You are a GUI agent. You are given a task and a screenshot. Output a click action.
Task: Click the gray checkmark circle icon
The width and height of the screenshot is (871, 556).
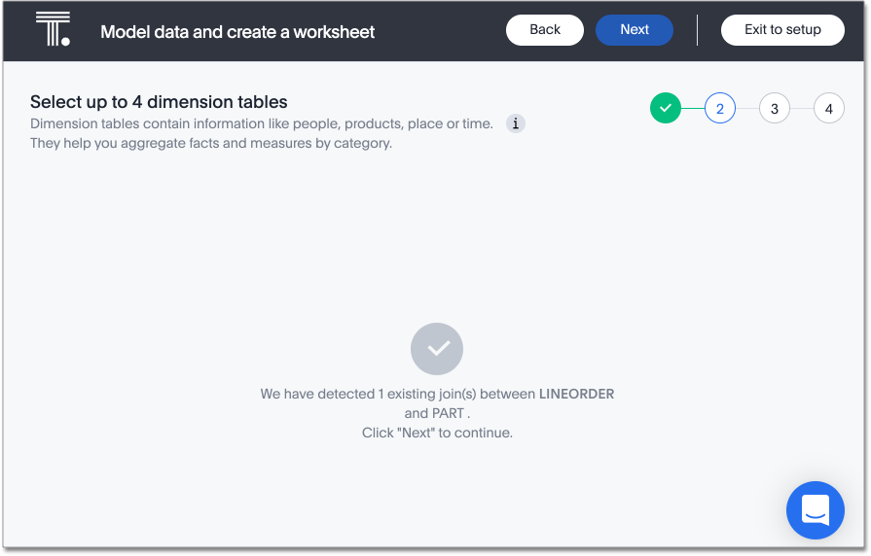[437, 349]
